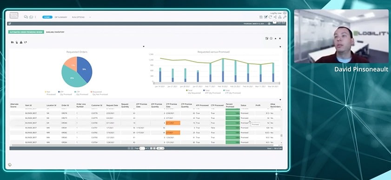The width and height of the screenshot is (391, 180).
Task: Collapse the panel using the up arrow
Action: tap(276, 38)
